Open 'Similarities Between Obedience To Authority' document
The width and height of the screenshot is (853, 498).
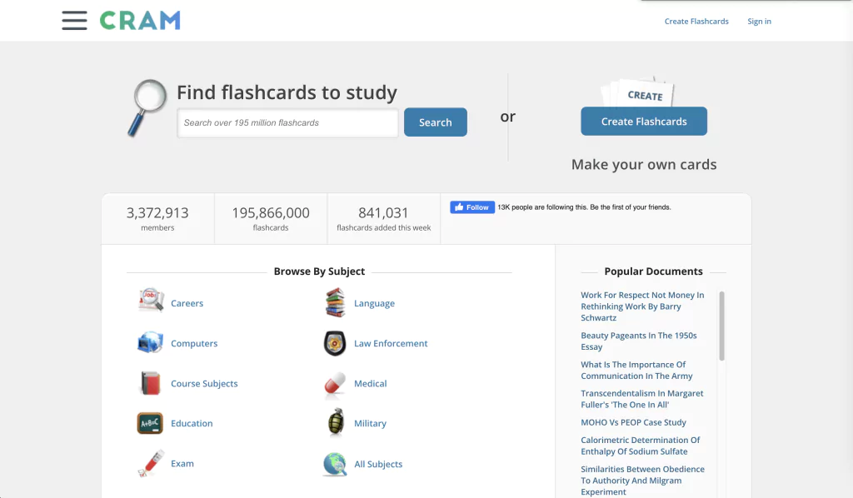[642, 481]
